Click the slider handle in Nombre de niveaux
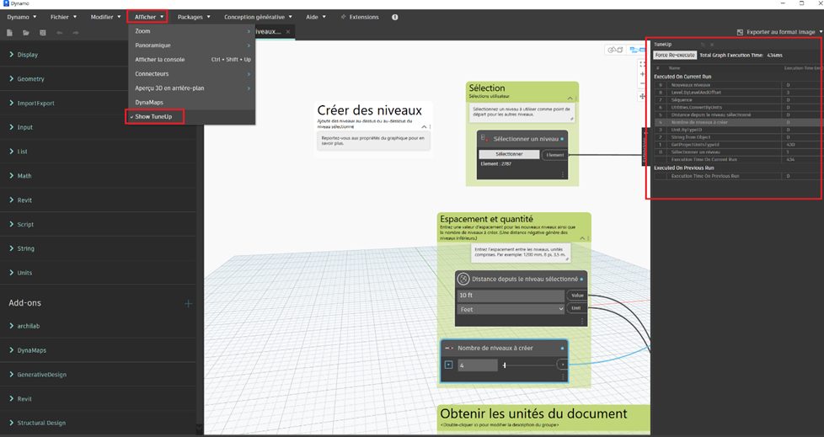Image resolution: width=824 pixels, height=437 pixels. tap(504, 365)
